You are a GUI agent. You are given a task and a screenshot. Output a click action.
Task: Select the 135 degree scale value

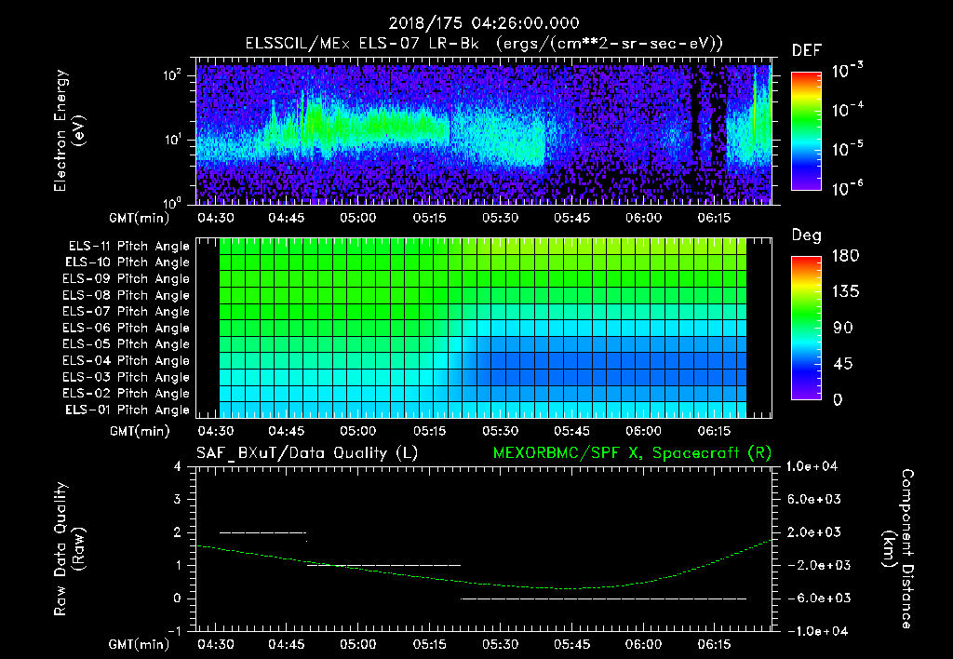point(845,292)
